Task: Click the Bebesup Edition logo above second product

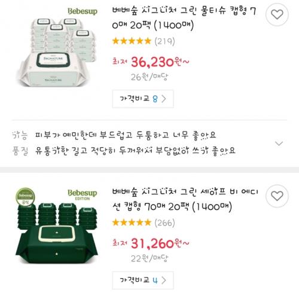Action: 83,194
